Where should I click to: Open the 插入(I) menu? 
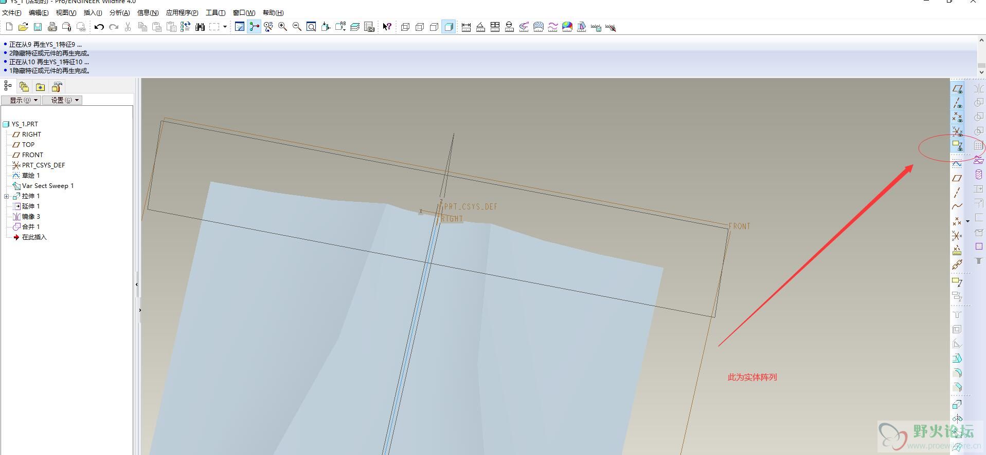tap(93, 12)
